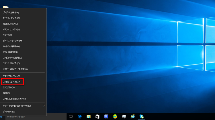Select 電源オプション(O) from the menu

[10, 24]
